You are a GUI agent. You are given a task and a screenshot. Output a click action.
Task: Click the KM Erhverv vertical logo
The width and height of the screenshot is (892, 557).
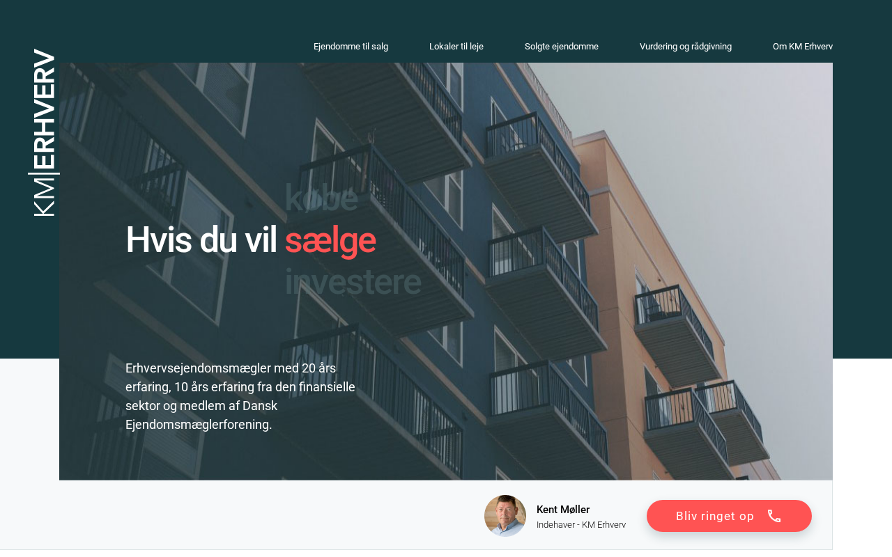pos(44,133)
